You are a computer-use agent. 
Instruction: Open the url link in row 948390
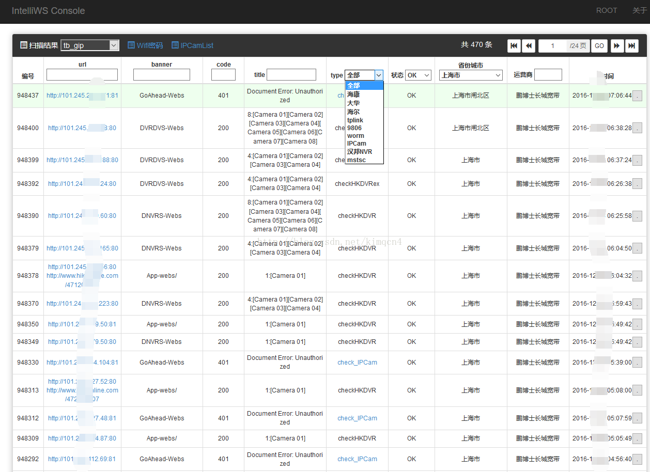(x=82, y=216)
